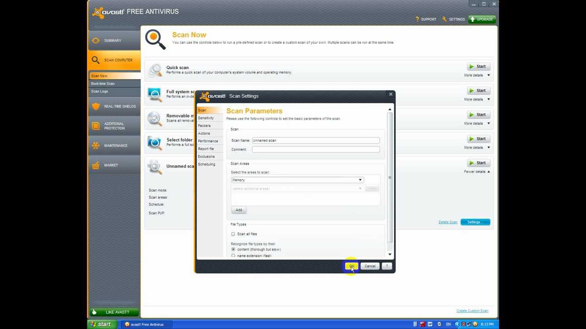
Task: Expand hidden tray icons arrow
Action: (x=457, y=324)
